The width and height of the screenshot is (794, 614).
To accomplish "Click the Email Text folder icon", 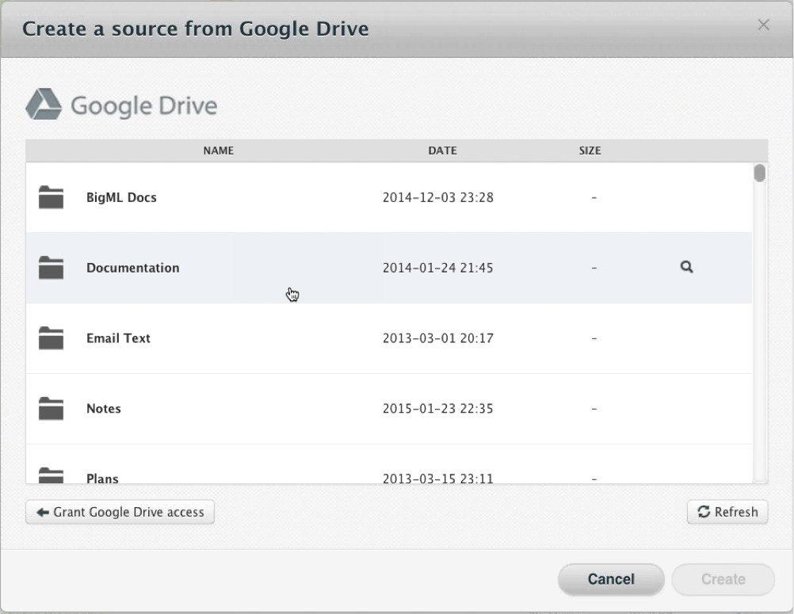I will pos(51,338).
